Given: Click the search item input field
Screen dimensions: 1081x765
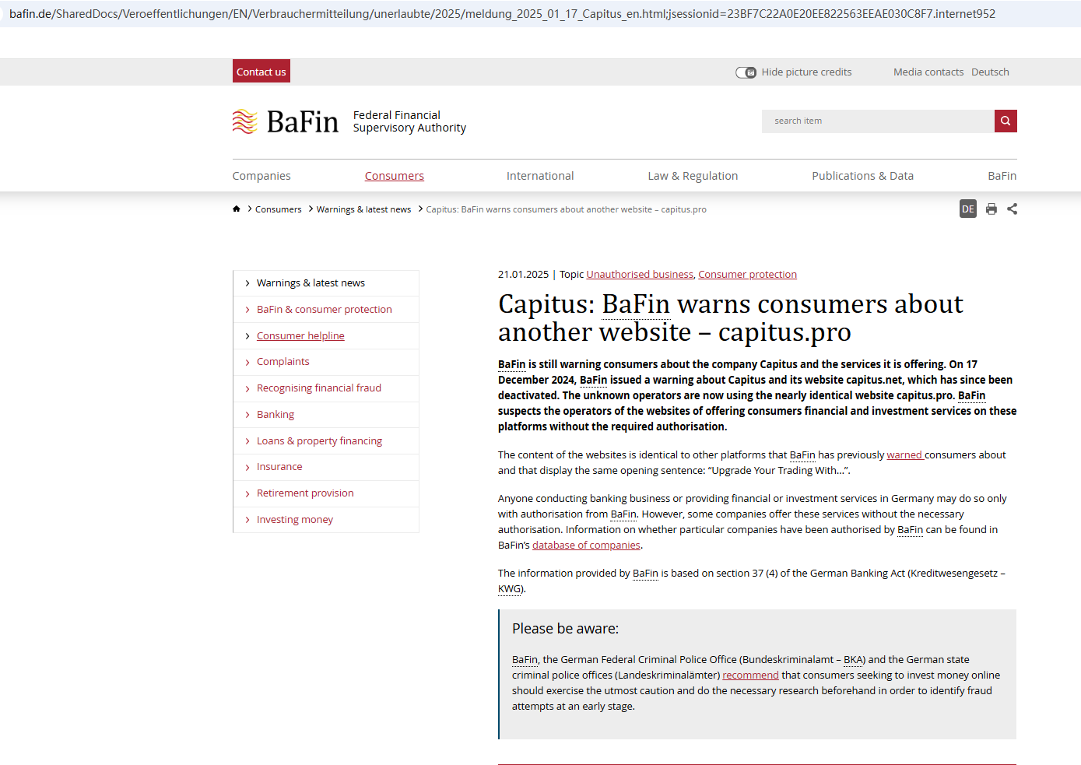Looking at the screenshot, I should [x=878, y=121].
